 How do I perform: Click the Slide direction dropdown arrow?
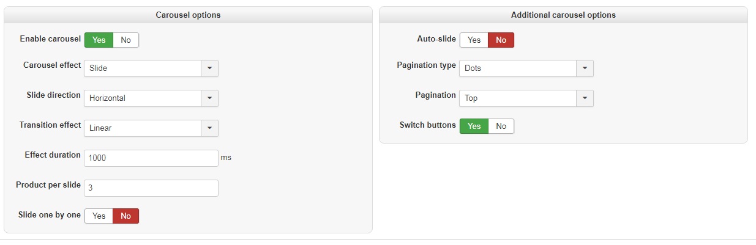click(209, 98)
